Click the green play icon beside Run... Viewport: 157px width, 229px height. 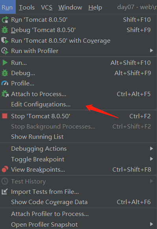[5, 62]
